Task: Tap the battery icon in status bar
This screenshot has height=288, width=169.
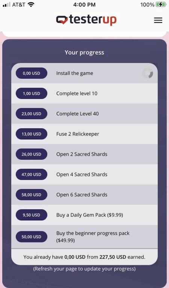Action: (x=161, y=4)
